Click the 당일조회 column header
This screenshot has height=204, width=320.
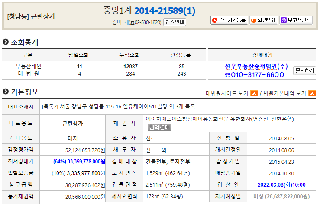coord(78,55)
